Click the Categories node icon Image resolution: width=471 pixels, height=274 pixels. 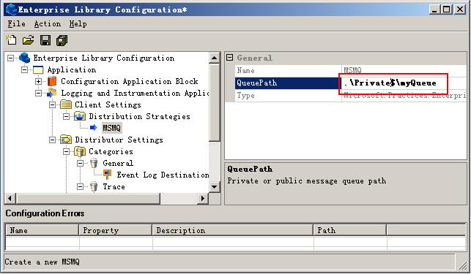pyautogui.click(x=80, y=151)
